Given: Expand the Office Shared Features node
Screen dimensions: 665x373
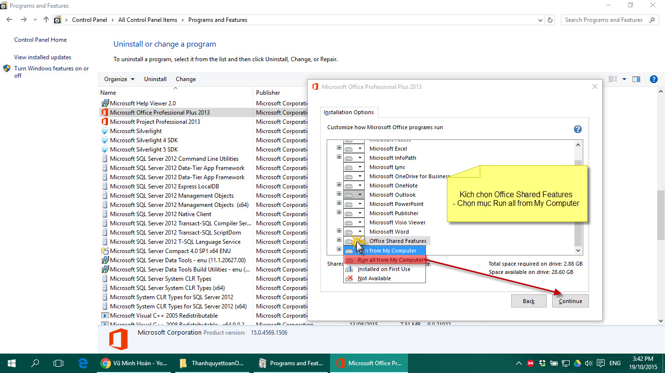Looking at the screenshot, I should (x=339, y=240).
